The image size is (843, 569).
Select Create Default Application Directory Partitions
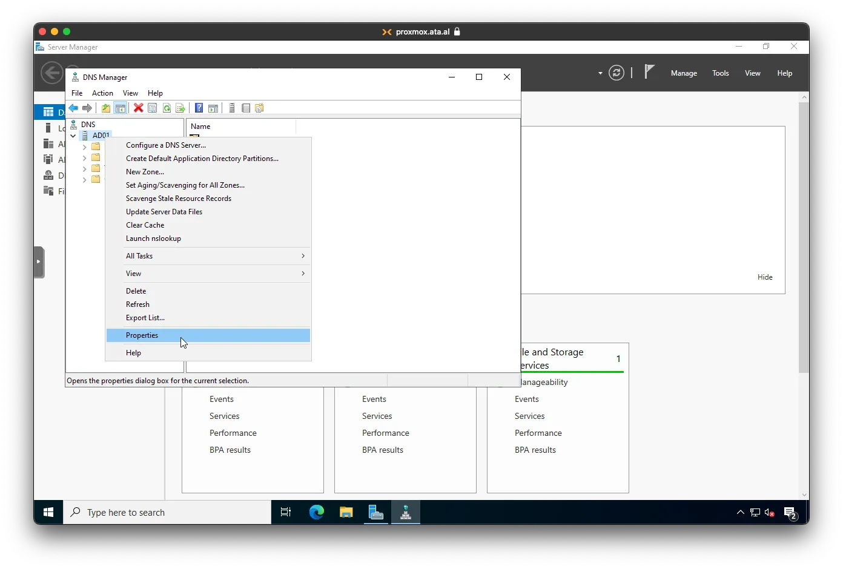pos(208,159)
